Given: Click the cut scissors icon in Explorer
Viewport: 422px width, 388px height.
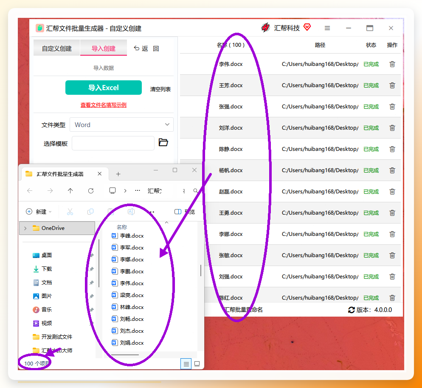Looking at the screenshot, I should [x=70, y=212].
